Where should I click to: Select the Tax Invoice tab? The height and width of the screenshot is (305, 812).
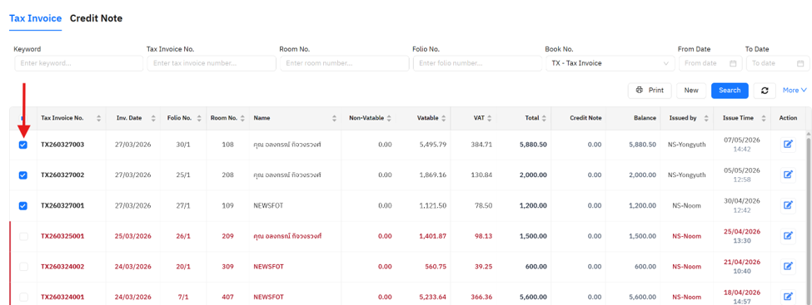(x=35, y=18)
